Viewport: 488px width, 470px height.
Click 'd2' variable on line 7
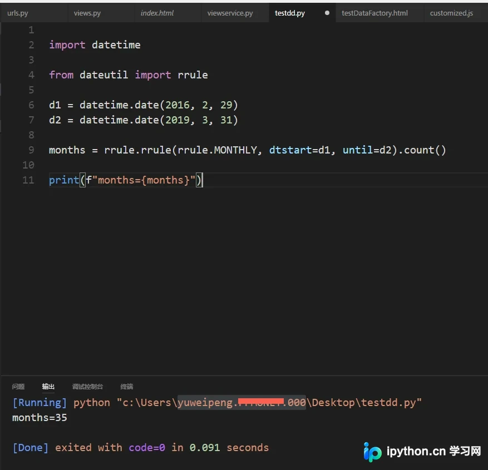[x=55, y=120]
